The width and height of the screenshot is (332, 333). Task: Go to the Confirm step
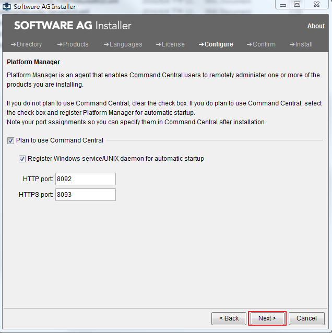click(261, 44)
